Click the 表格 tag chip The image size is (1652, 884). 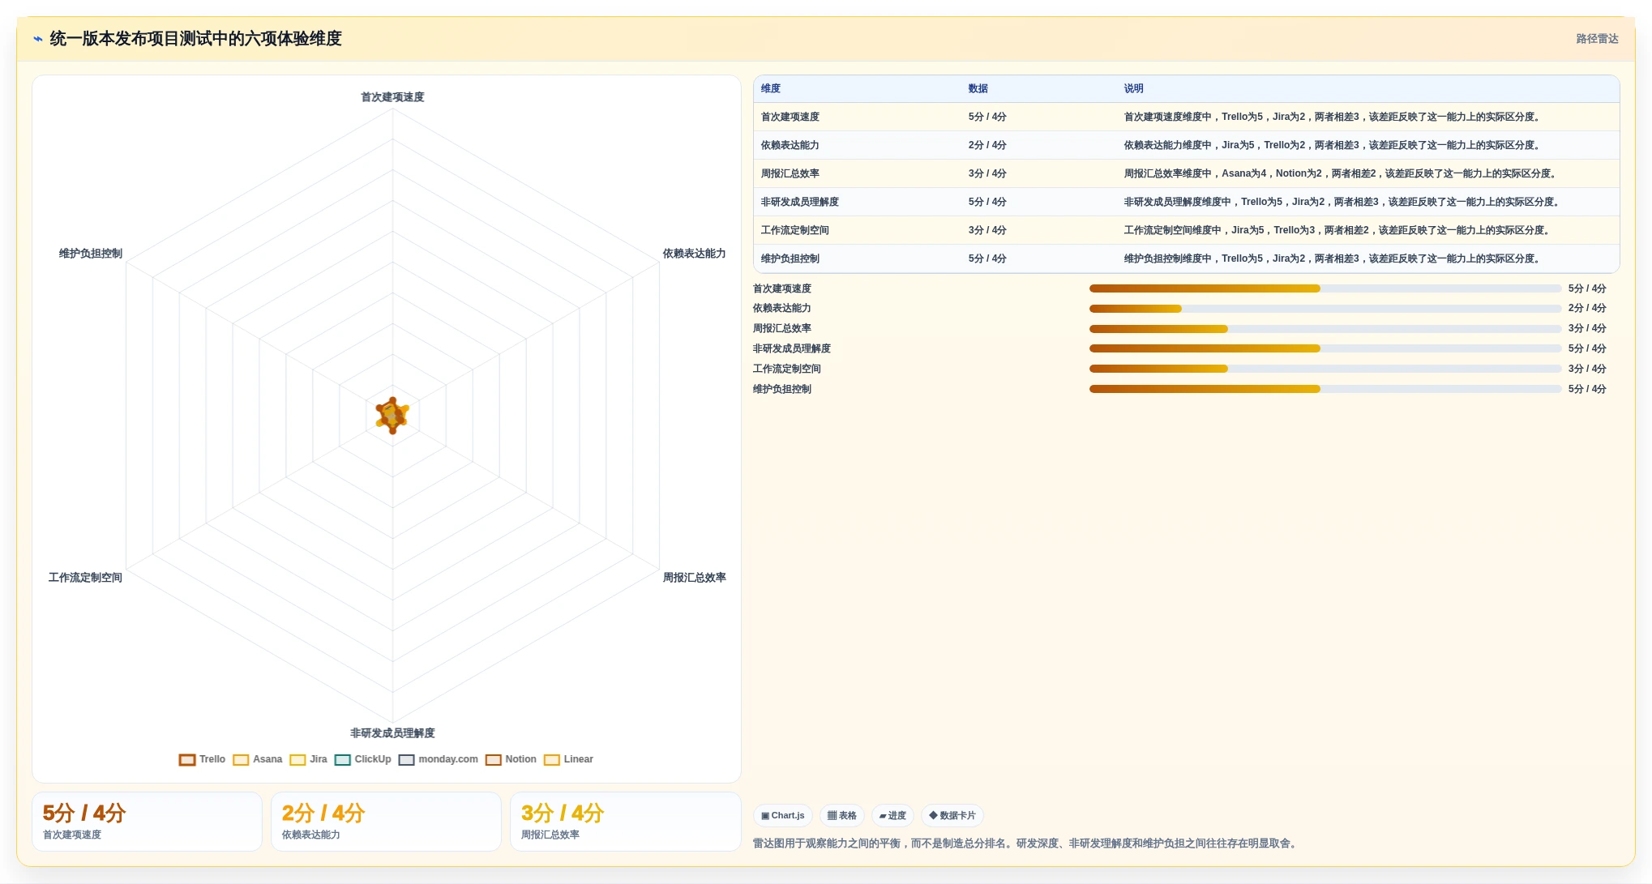(842, 816)
